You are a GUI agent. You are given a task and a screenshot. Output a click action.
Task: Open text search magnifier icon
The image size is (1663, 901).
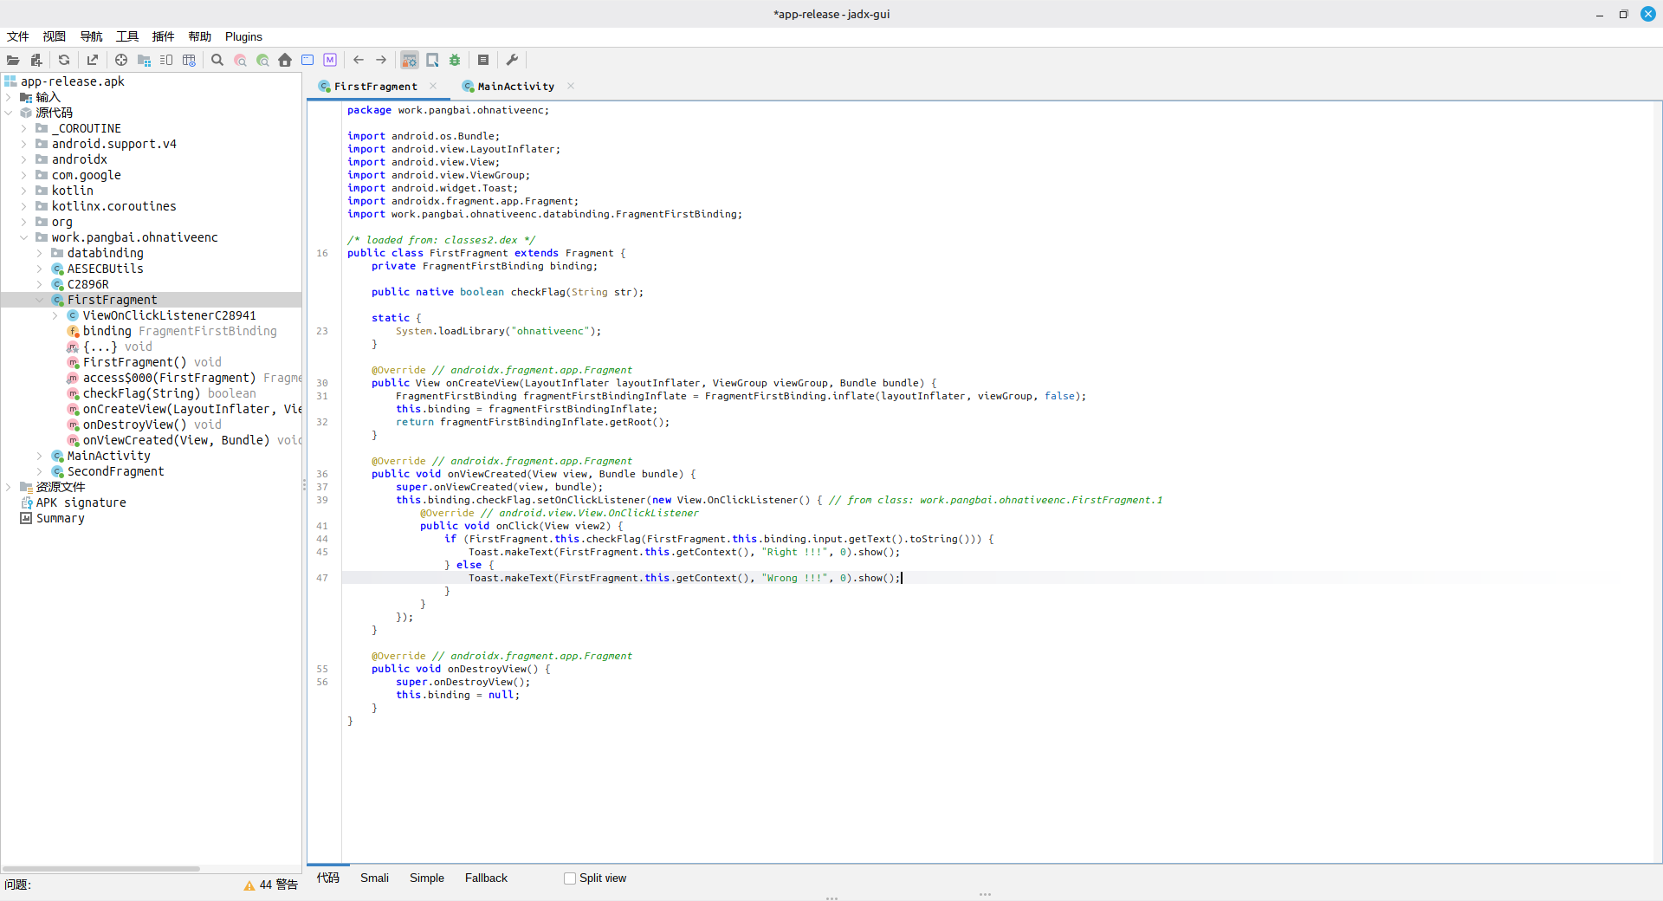[217, 61]
